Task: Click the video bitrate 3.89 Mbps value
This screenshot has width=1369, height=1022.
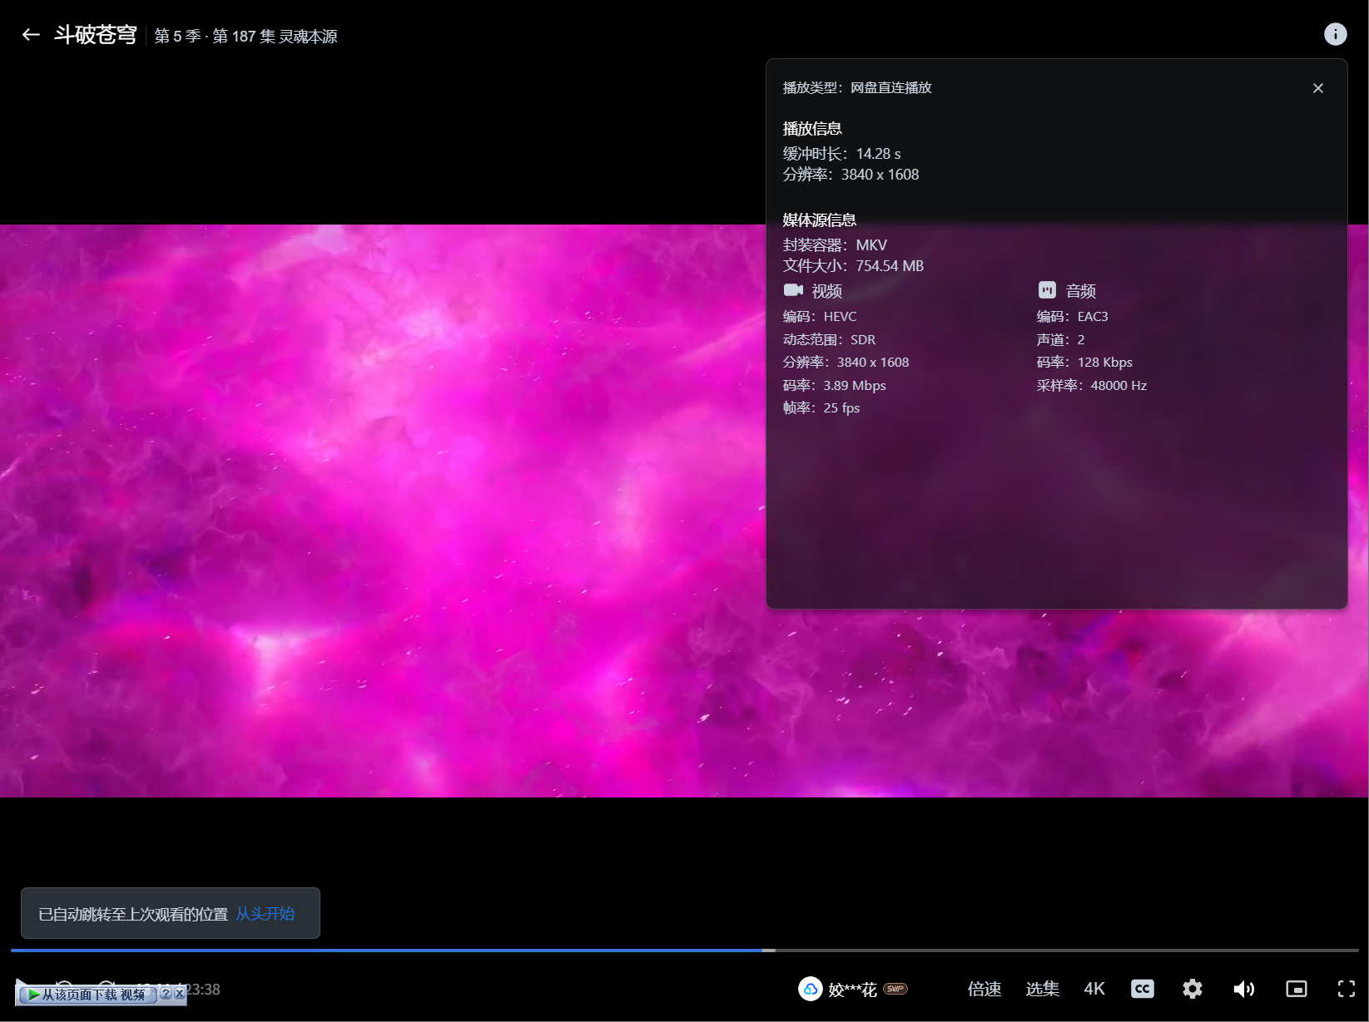Action: (855, 386)
